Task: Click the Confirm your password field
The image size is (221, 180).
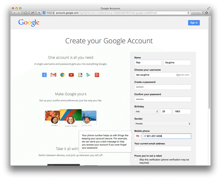Action: coord(163,99)
